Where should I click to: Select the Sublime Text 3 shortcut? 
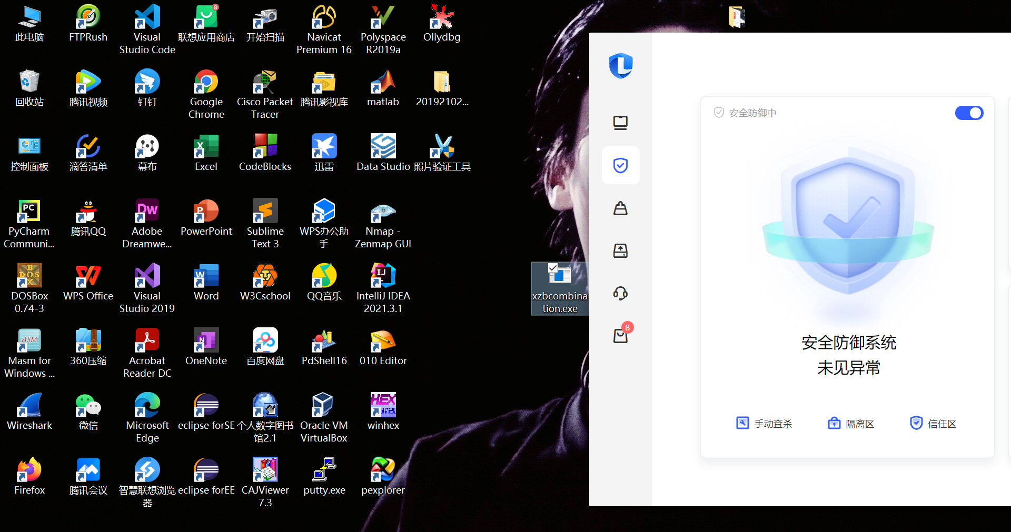[265, 224]
